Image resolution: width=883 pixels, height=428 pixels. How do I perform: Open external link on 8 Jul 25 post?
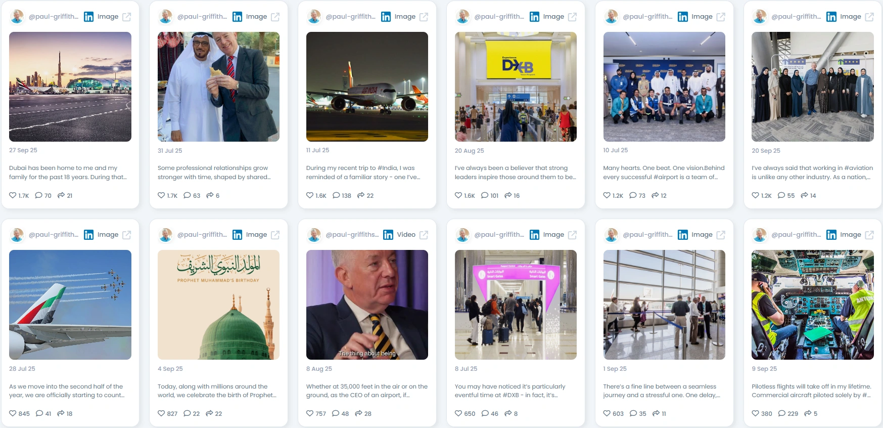tap(572, 235)
